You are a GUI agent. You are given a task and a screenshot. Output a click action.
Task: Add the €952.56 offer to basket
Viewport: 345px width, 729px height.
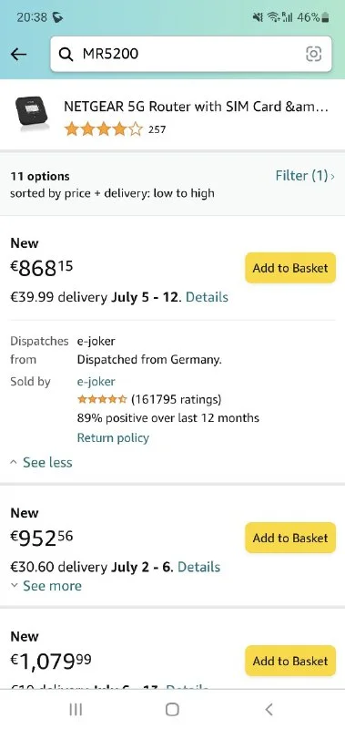point(290,538)
